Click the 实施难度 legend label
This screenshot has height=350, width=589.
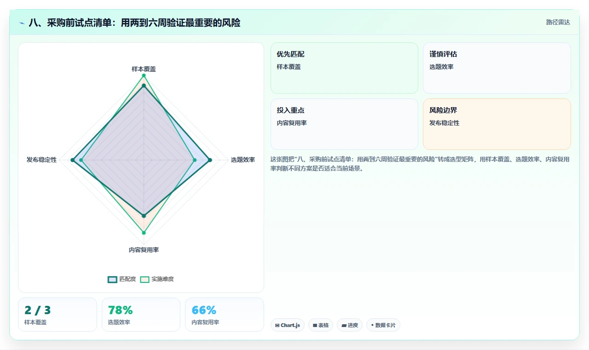[162, 279]
